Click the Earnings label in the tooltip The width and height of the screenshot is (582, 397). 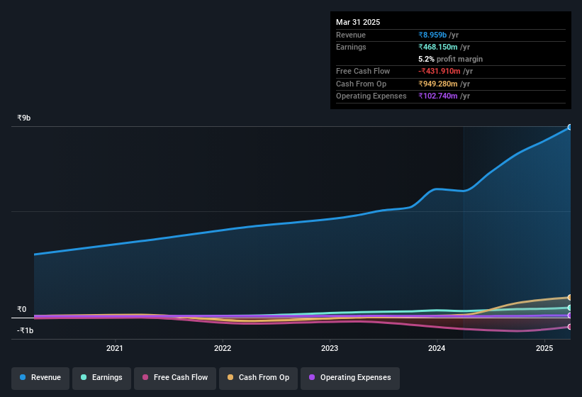(x=351, y=47)
